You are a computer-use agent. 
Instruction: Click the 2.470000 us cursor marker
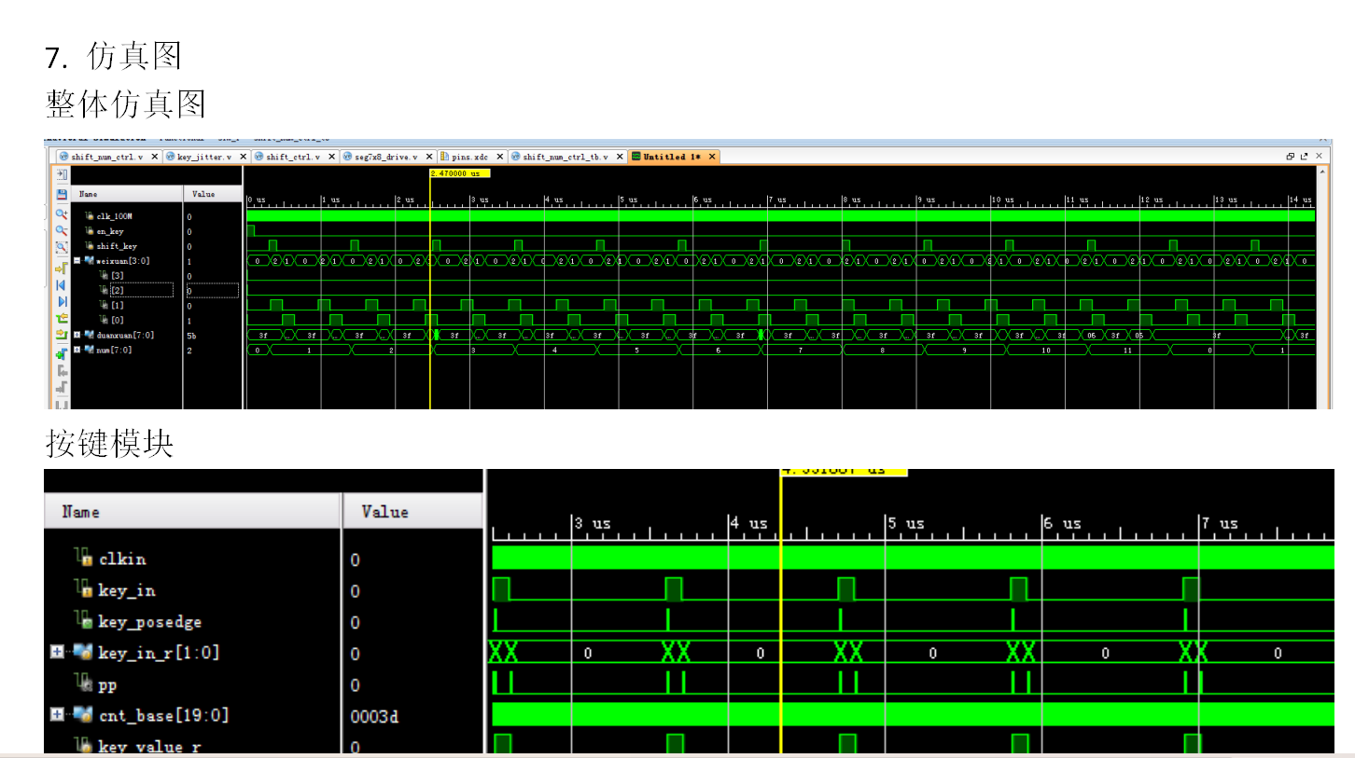(x=459, y=173)
